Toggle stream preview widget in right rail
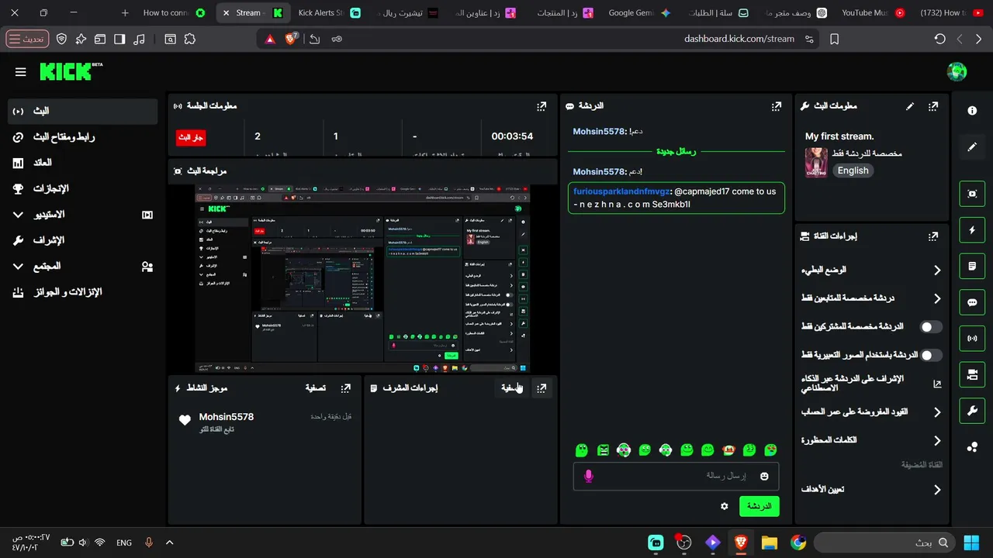 pyautogui.click(x=972, y=194)
